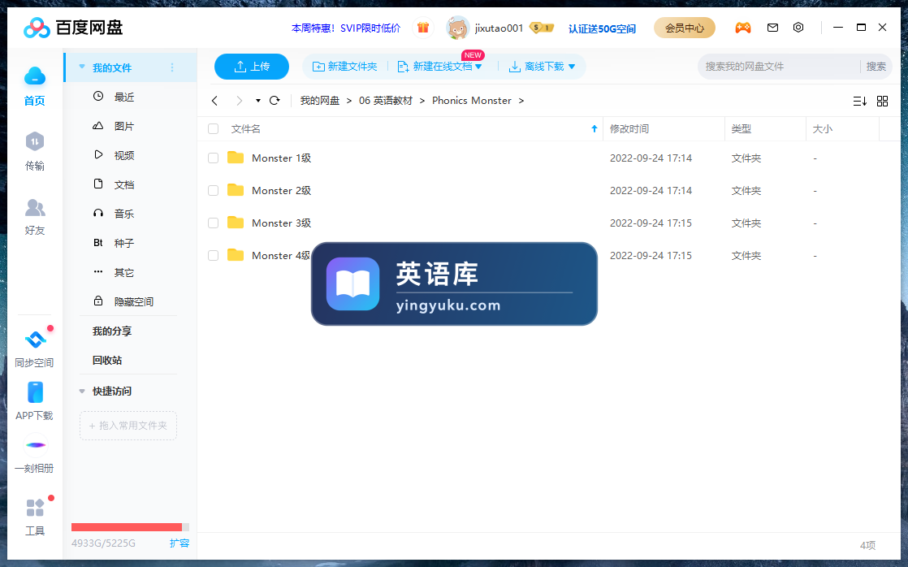Viewport: 908px width, 567px height.
Task: Refresh the current folder listing
Action: (275, 100)
